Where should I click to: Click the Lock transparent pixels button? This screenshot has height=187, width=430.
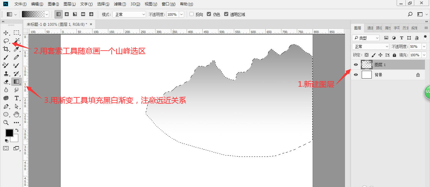[367, 55]
